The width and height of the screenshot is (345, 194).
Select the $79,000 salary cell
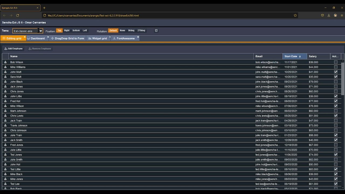click(319, 82)
